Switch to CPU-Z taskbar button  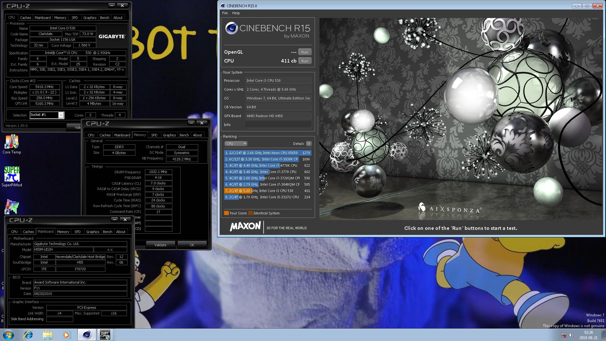pyautogui.click(x=105, y=335)
